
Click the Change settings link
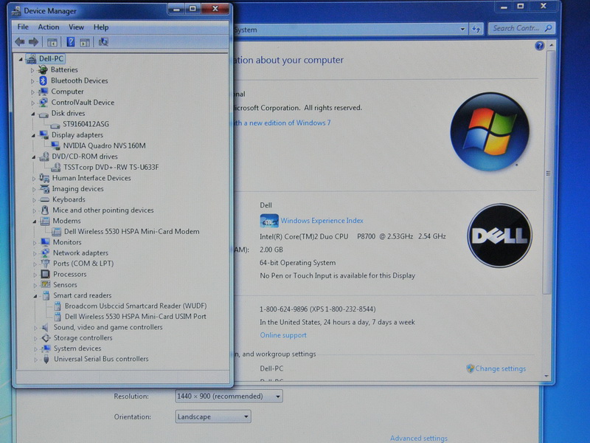tap(501, 368)
